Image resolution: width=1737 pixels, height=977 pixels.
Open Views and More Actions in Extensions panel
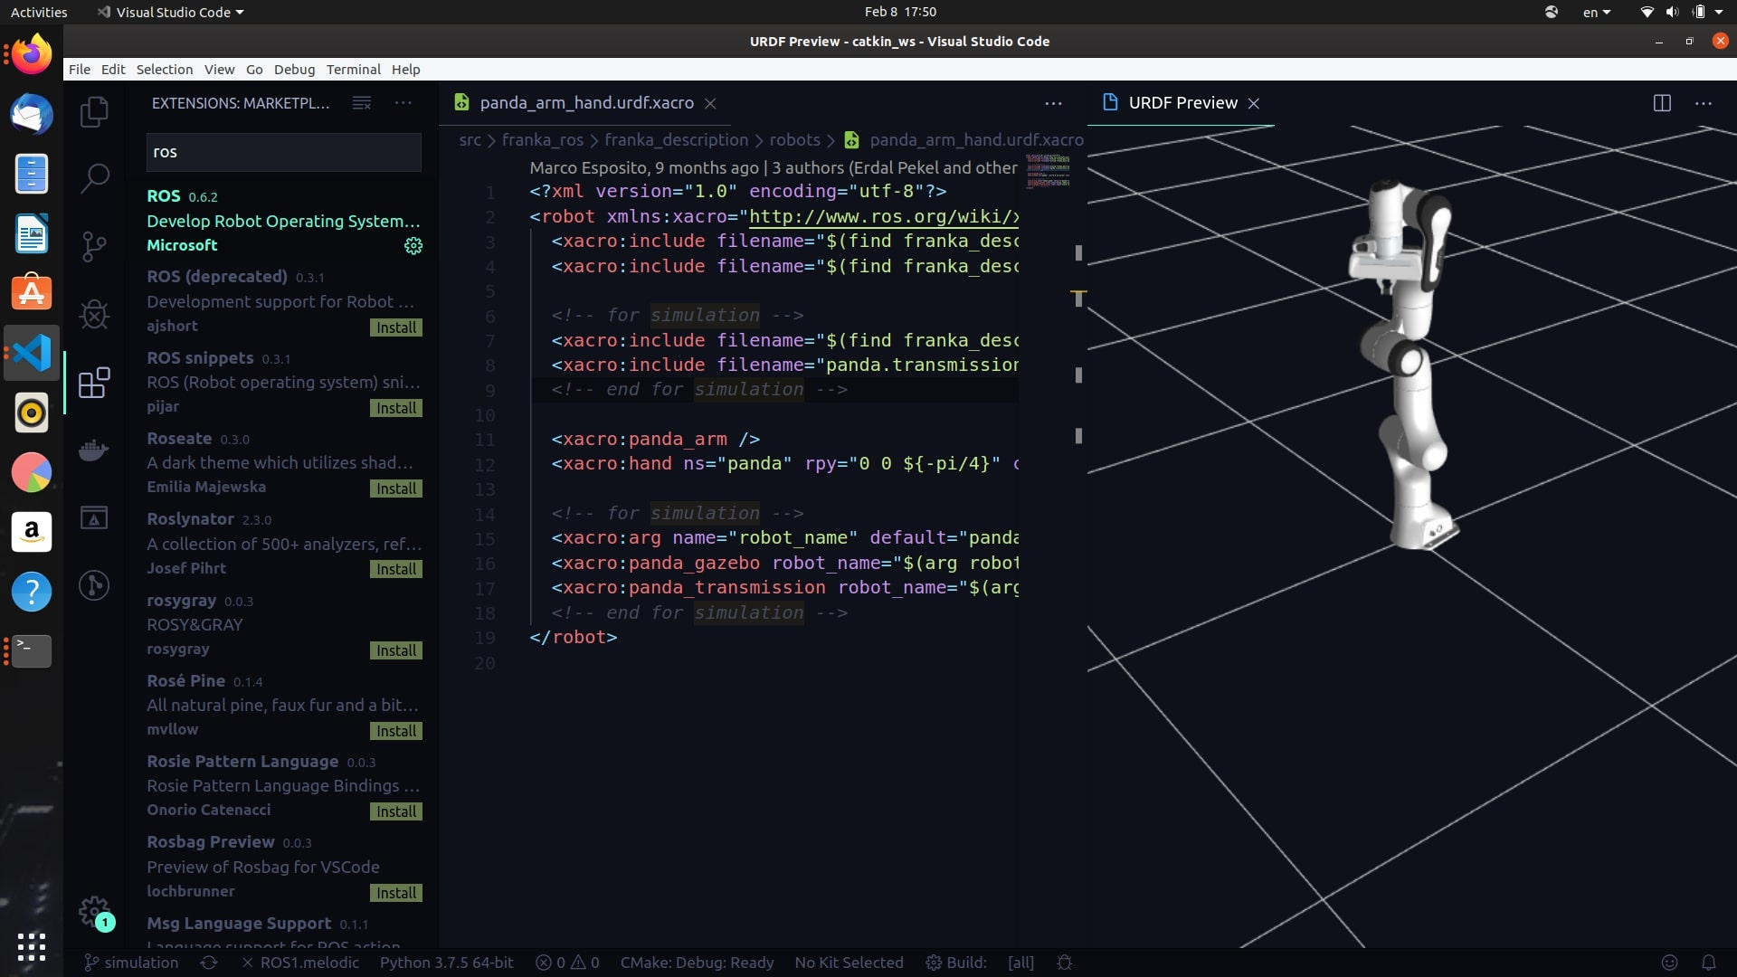pyautogui.click(x=403, y=102)
